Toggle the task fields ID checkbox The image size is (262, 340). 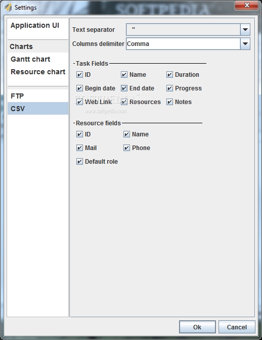80,75
